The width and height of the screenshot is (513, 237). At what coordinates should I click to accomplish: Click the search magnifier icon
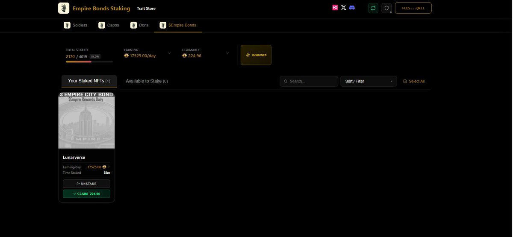point(286,81)
